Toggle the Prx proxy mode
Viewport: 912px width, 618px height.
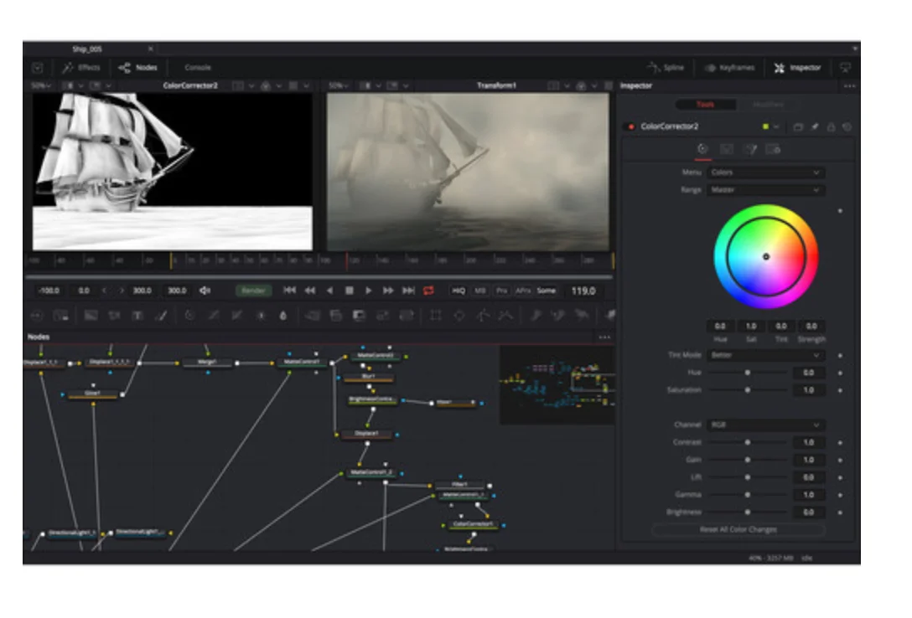tap(501, 291)
